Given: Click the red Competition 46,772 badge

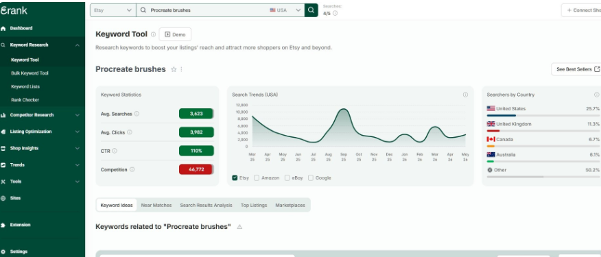Looking at the screenshot, I should [196, 169].
